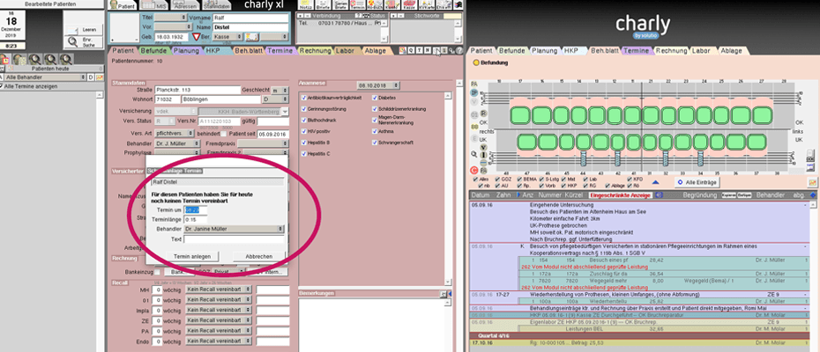The height and width of the screenshot is (352, 820).
Task: Select upper tooth 21 in the dental chart
Action: tap(651, 115)
